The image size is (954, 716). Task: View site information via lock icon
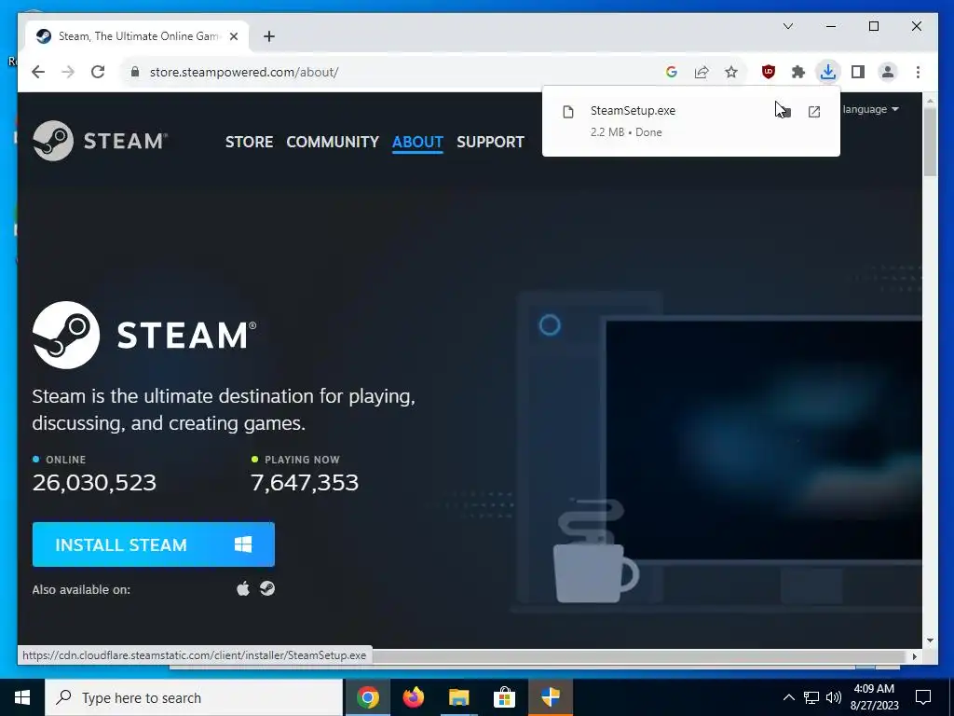[134, 72]
